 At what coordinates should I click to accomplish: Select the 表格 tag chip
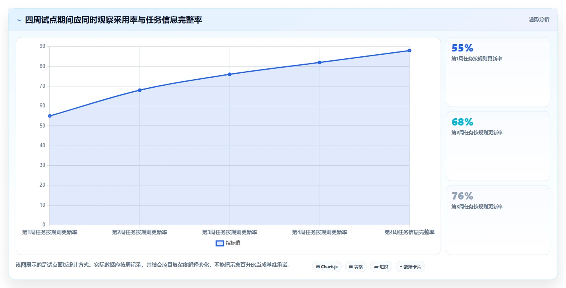tap(356, 267)
